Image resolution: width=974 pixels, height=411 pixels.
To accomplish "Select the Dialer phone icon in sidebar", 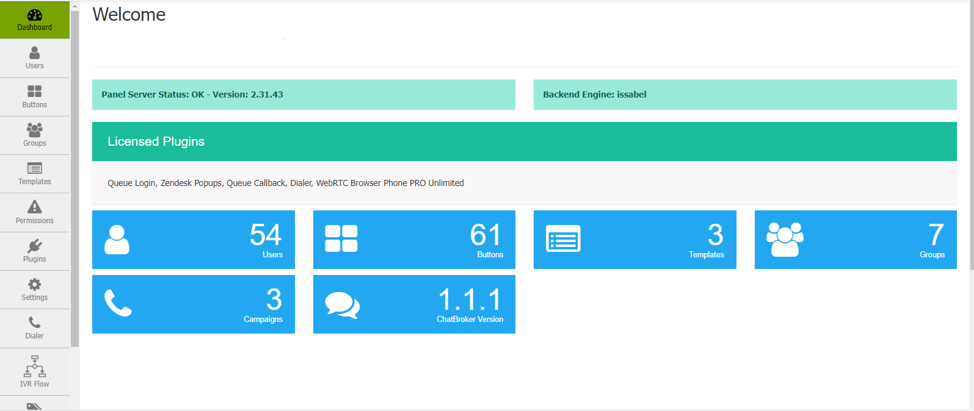I will click(x=35, y=323).
